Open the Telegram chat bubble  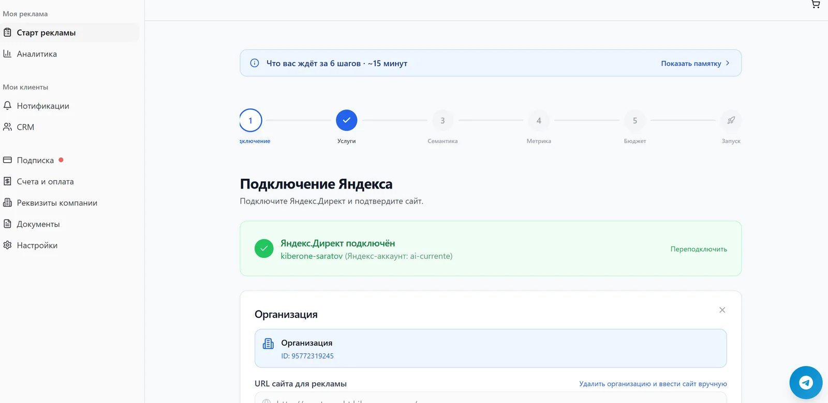tap(806, 383)
